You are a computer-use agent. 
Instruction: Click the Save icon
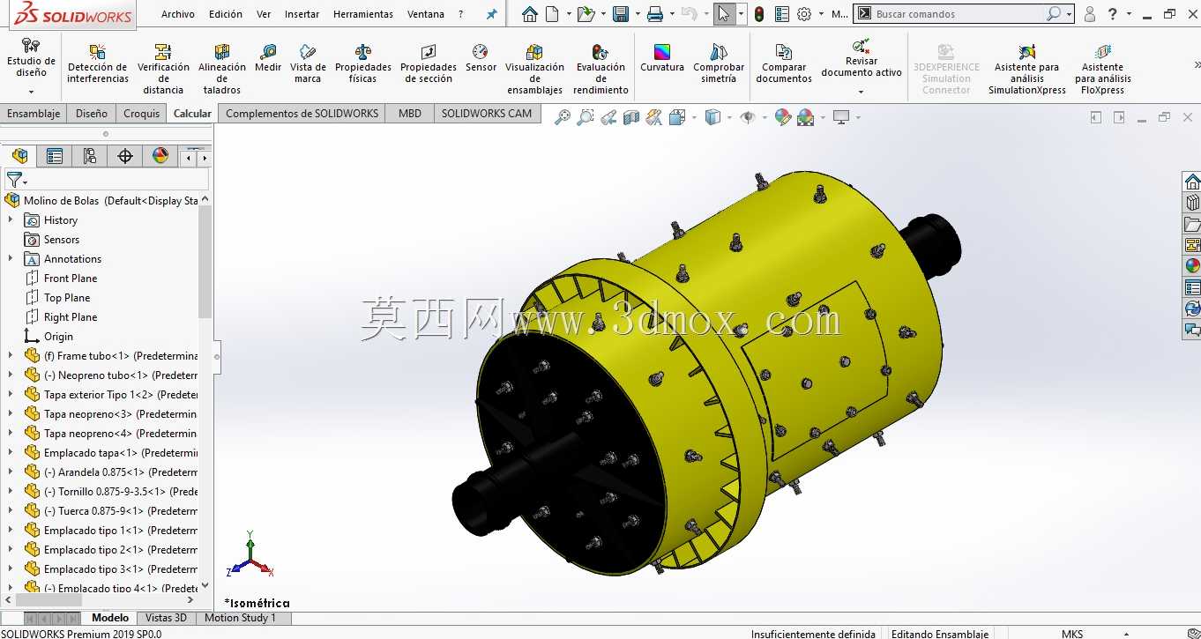coord(620,14)
